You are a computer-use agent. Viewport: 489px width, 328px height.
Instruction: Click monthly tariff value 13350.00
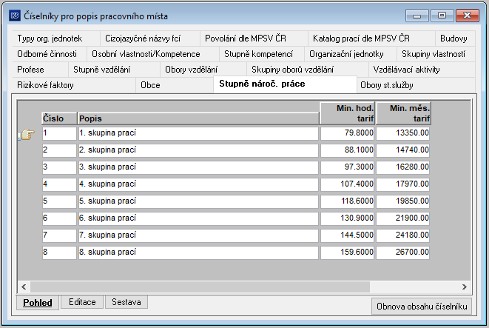pos(403,133)
